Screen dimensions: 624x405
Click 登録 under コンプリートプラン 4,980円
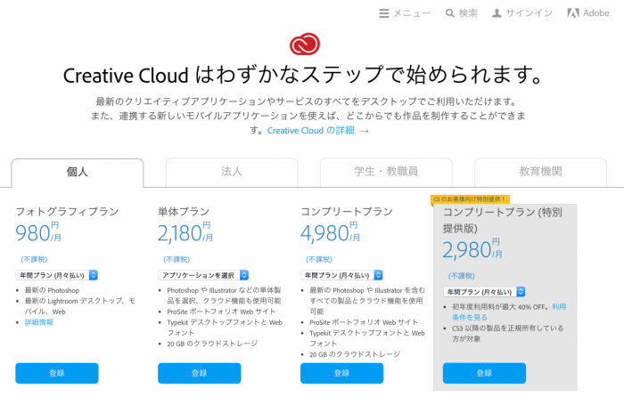click(341, 373)
